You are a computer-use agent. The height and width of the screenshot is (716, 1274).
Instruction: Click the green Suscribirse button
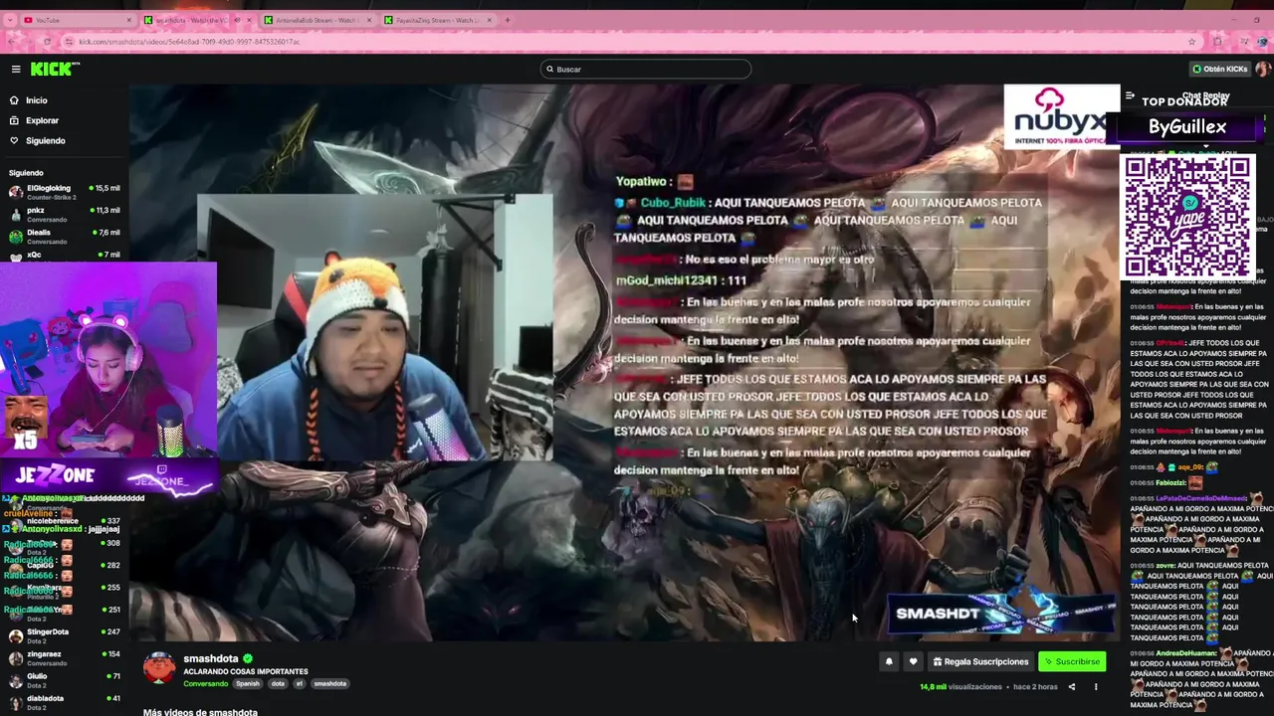[x=1072, y=661]
